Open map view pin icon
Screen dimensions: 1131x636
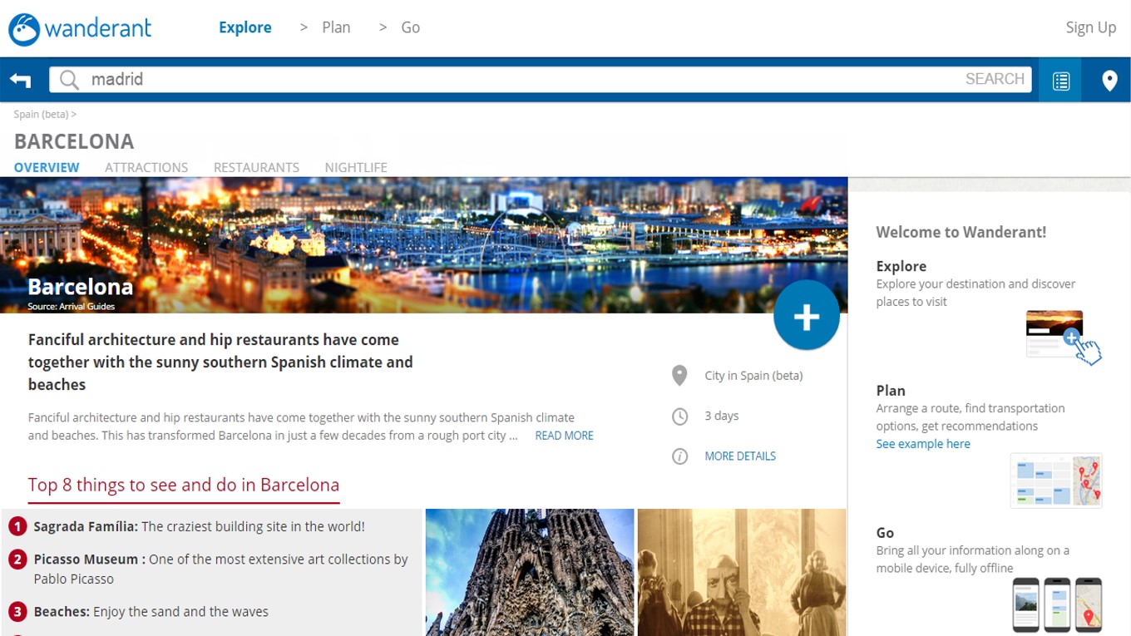(1109, 81)
